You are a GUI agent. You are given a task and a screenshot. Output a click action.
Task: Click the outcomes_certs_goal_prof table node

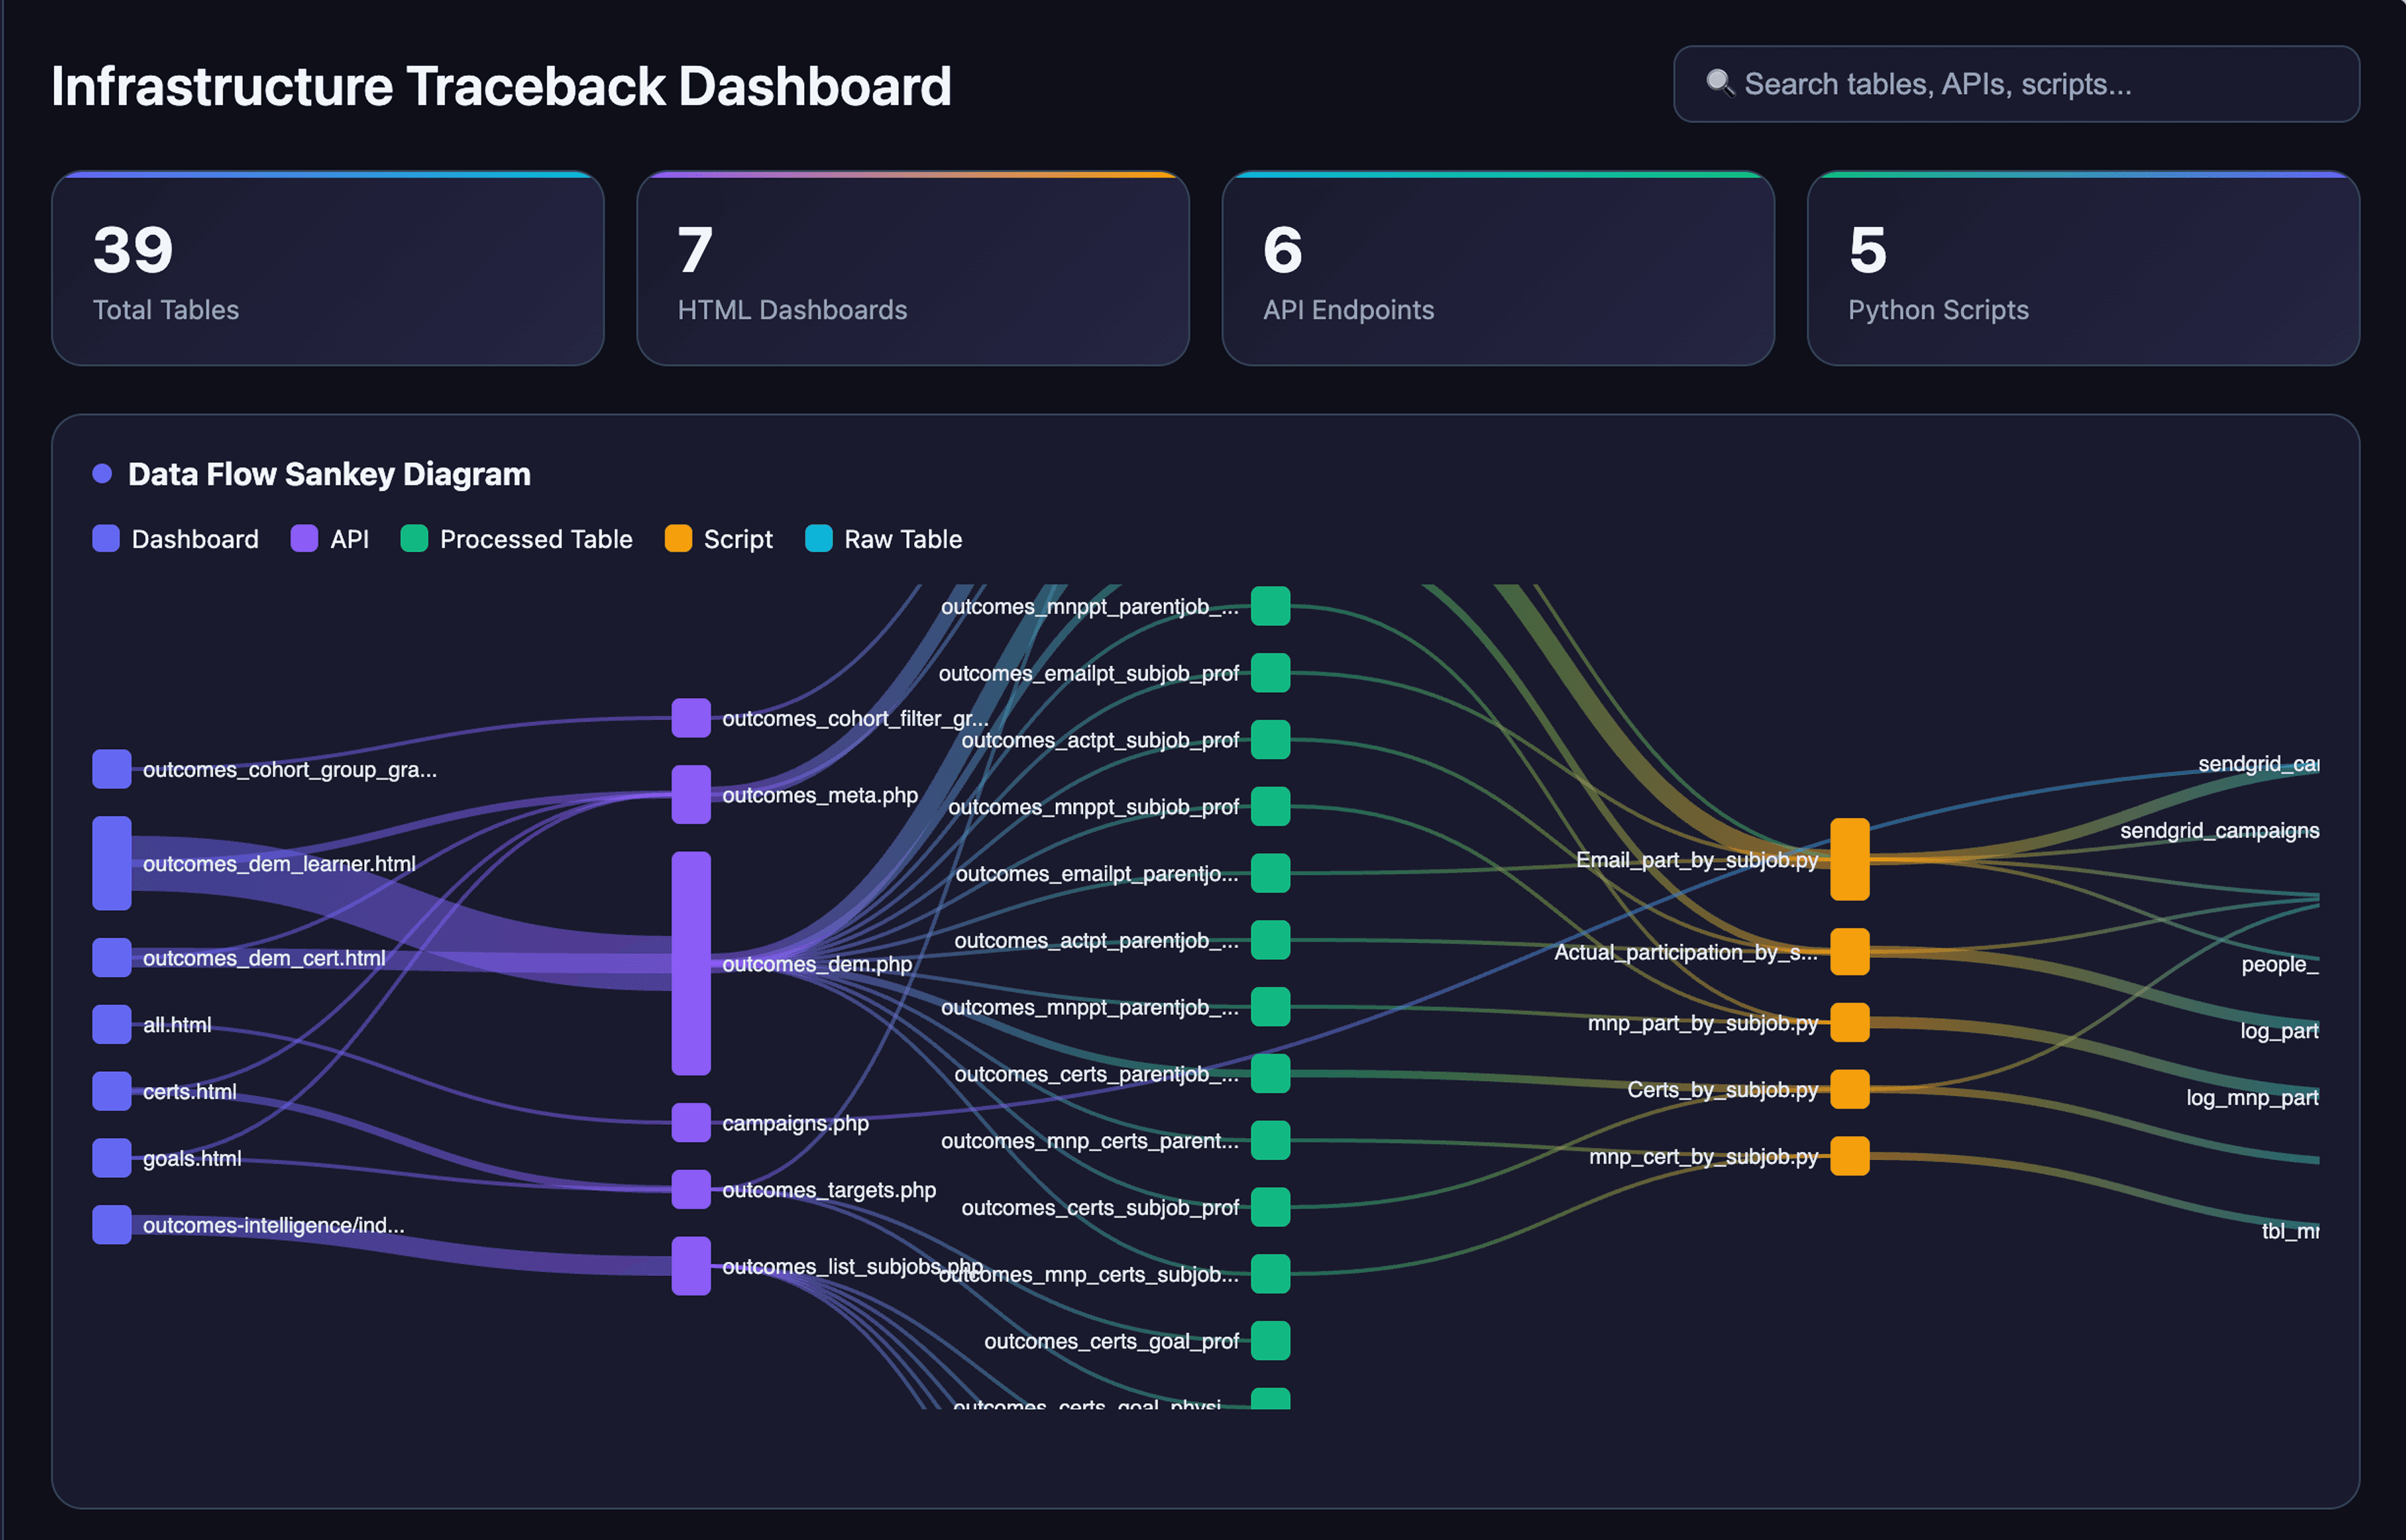[1269, 1341]
